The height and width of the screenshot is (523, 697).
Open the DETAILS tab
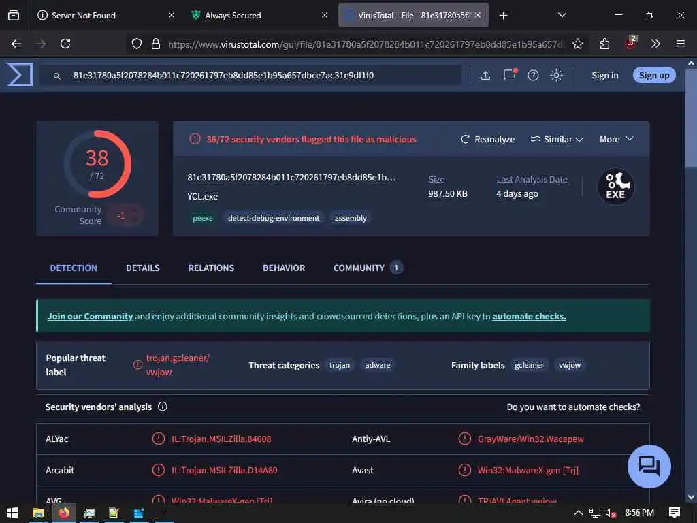point(143,268)
